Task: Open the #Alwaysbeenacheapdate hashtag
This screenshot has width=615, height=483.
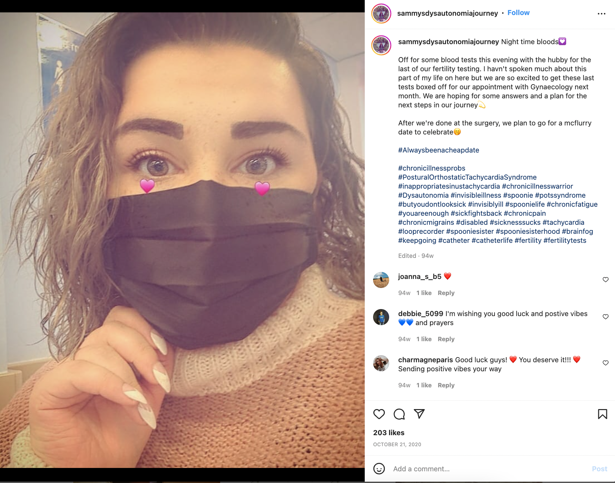Action: point(438,150)
